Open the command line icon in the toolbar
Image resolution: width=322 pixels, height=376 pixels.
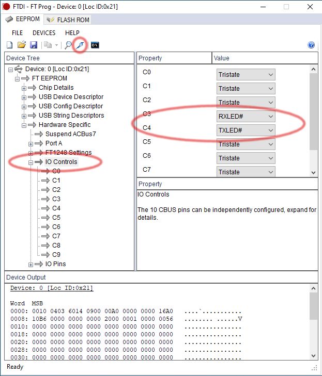pyautogui.click(x=95, y=45)
